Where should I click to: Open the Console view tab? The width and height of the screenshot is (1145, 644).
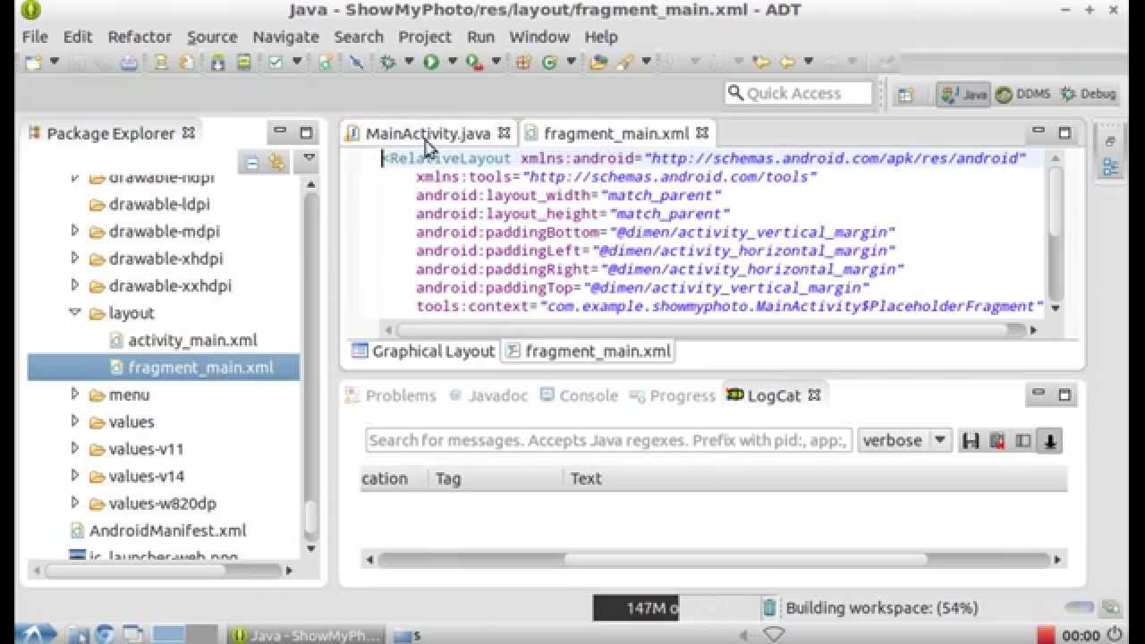(580, 395)
